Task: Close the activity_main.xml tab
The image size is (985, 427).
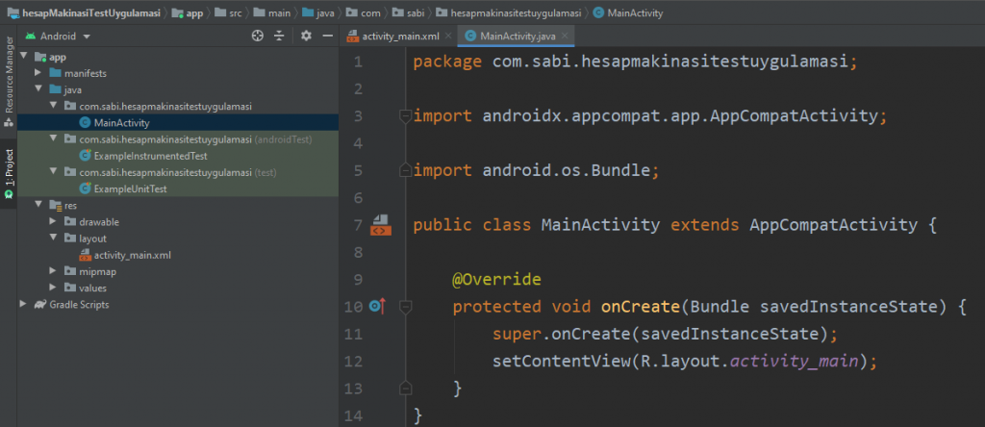Action: [x=448, y=37]
